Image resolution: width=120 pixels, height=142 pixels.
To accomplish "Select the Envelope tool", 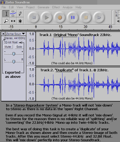I will click(13, 14).
